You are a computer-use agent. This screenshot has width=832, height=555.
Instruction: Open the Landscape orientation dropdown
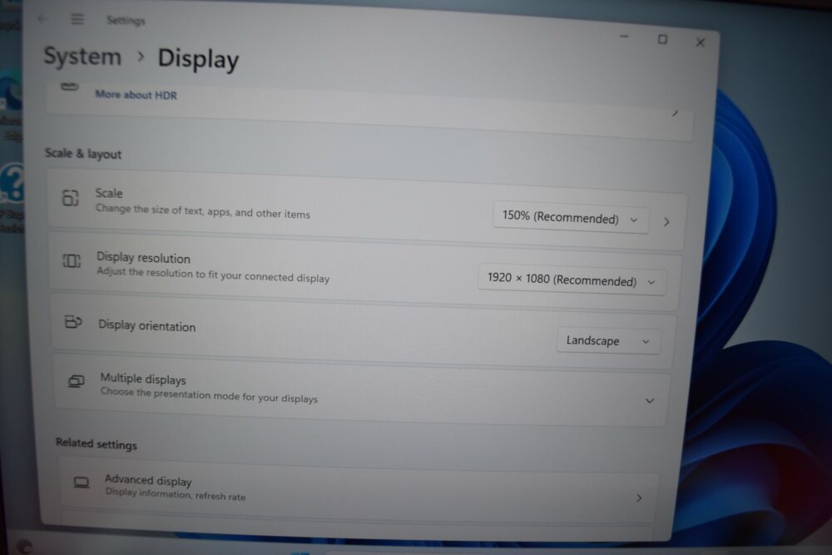pos(609,340)
